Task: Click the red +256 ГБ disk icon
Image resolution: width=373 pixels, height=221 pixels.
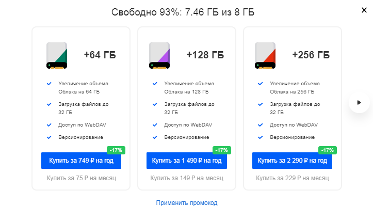Action: 265,55
